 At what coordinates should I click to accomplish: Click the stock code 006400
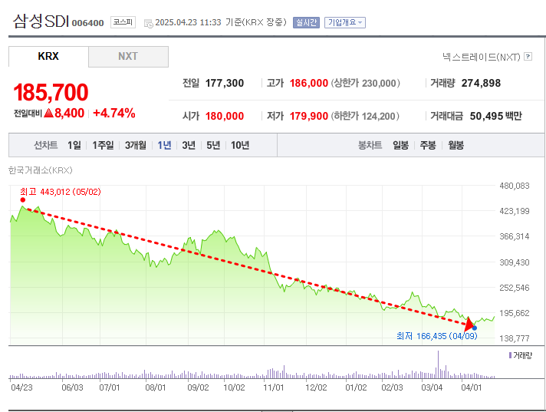pos(87,23)
